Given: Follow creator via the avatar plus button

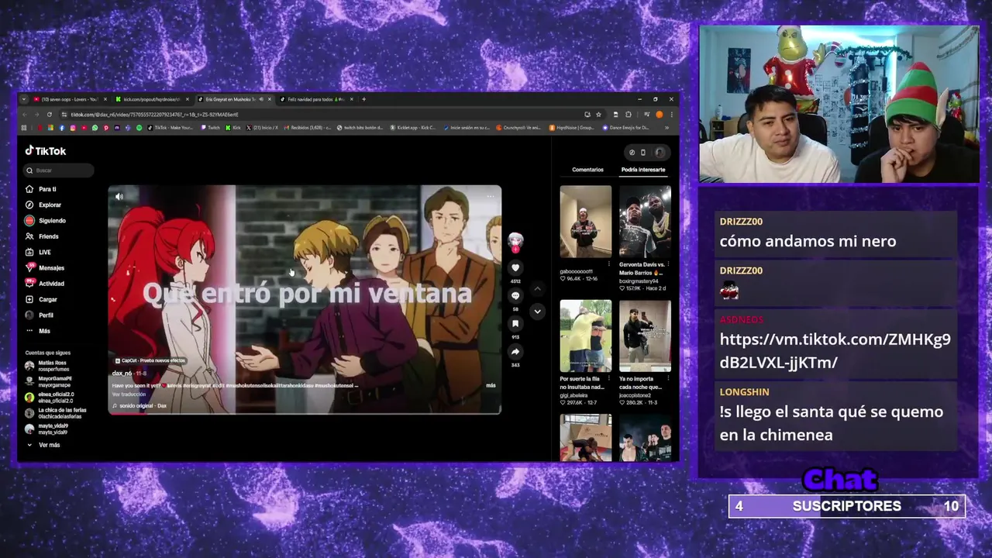Looking at the screenshot, I should [515, 250].
